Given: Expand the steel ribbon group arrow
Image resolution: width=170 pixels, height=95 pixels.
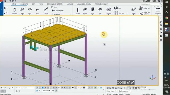Looking at the screenshot, I should (x=70, y=14).
